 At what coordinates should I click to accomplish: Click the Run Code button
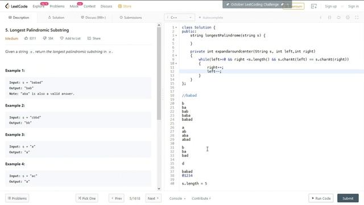pyautogui.click(x=321, y=198)
